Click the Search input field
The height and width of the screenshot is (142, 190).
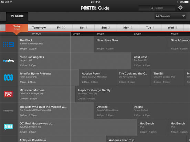pyautogui.click(x=157, y=8)
